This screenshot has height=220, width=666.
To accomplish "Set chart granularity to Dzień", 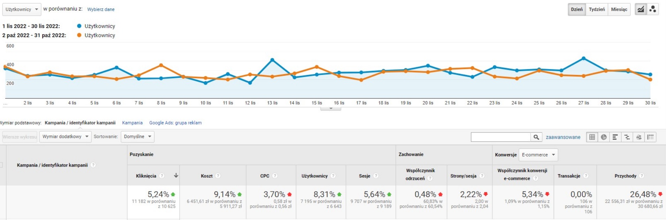I will (577, 9).
